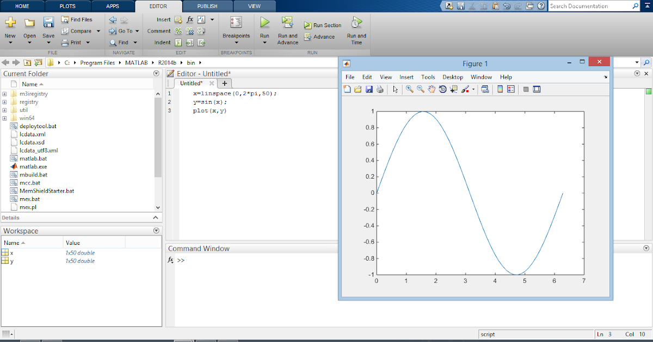Viewport: 653px width, 342px height.
Task: Open the dropdown arrow under Run
Action: coord(264,42)
